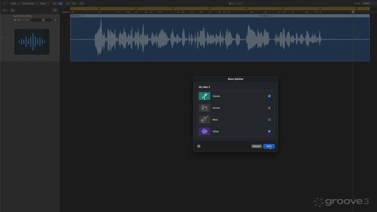Click the Bass guitar stem icon
The image size is (377, 212).
pos(204,120)
